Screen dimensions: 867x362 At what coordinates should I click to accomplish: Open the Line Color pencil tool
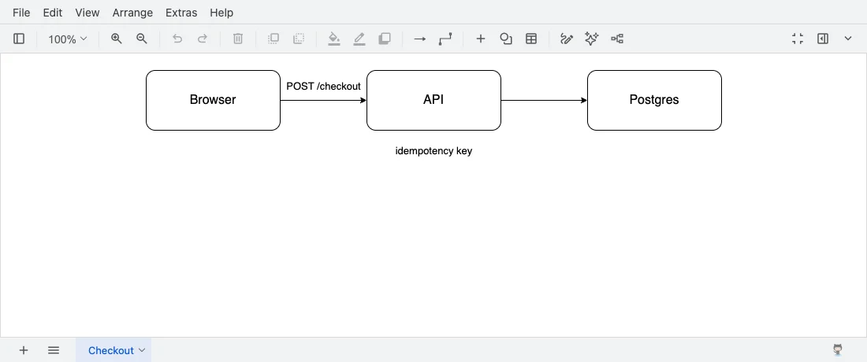tap(359, 39)
